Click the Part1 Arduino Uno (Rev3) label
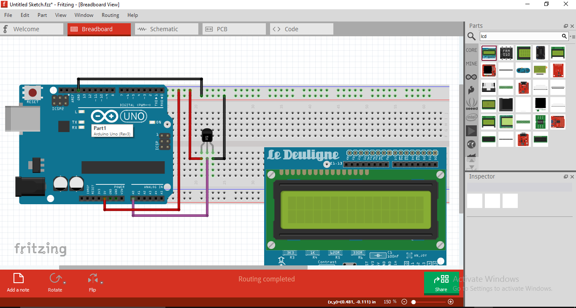This screenshot has height=308, width=576. coord(112,131)
